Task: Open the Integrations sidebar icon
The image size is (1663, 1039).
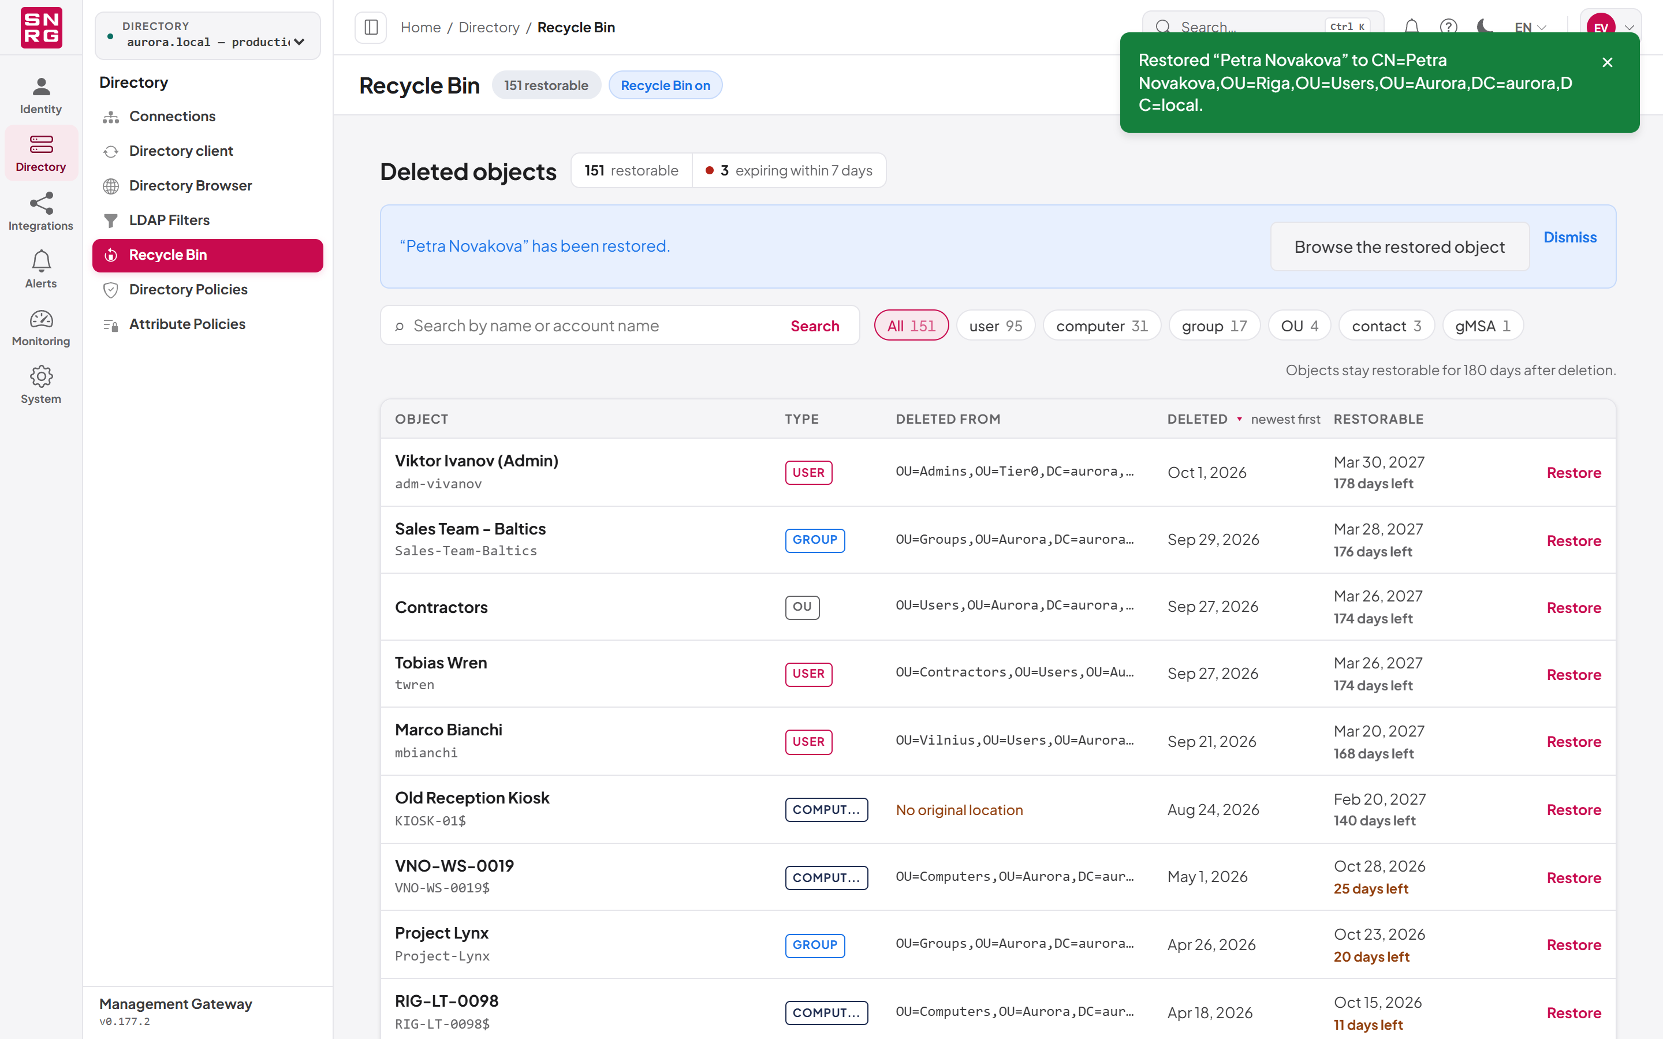Action: pos(40,212)
